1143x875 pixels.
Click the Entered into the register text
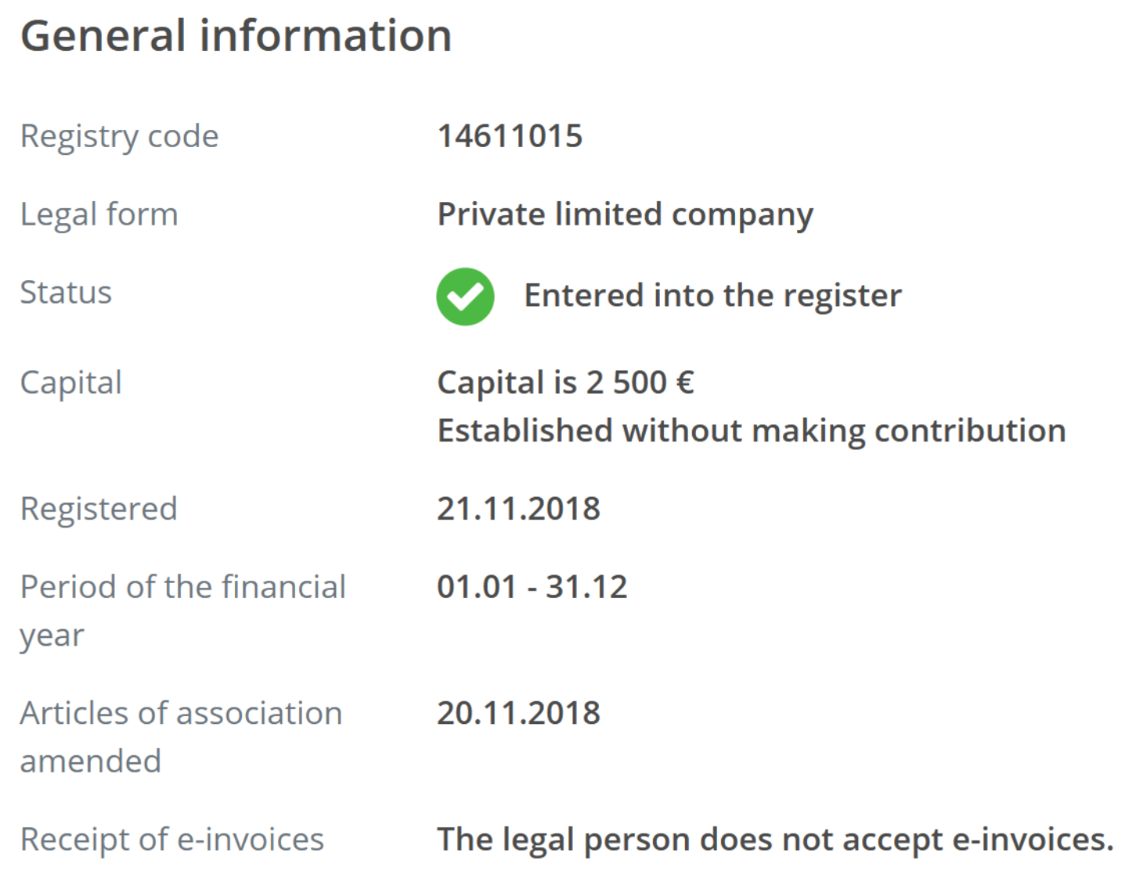coord(712,296)
